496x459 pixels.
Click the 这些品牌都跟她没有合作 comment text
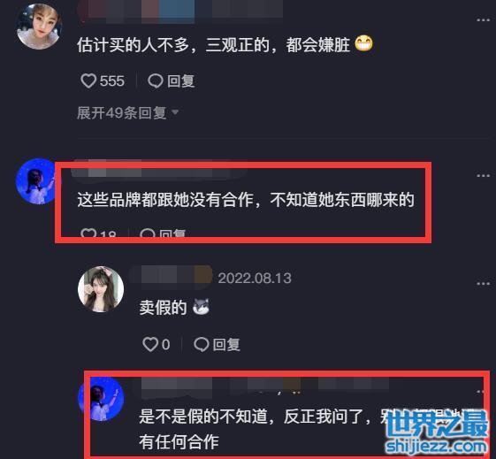pos(246,200)
